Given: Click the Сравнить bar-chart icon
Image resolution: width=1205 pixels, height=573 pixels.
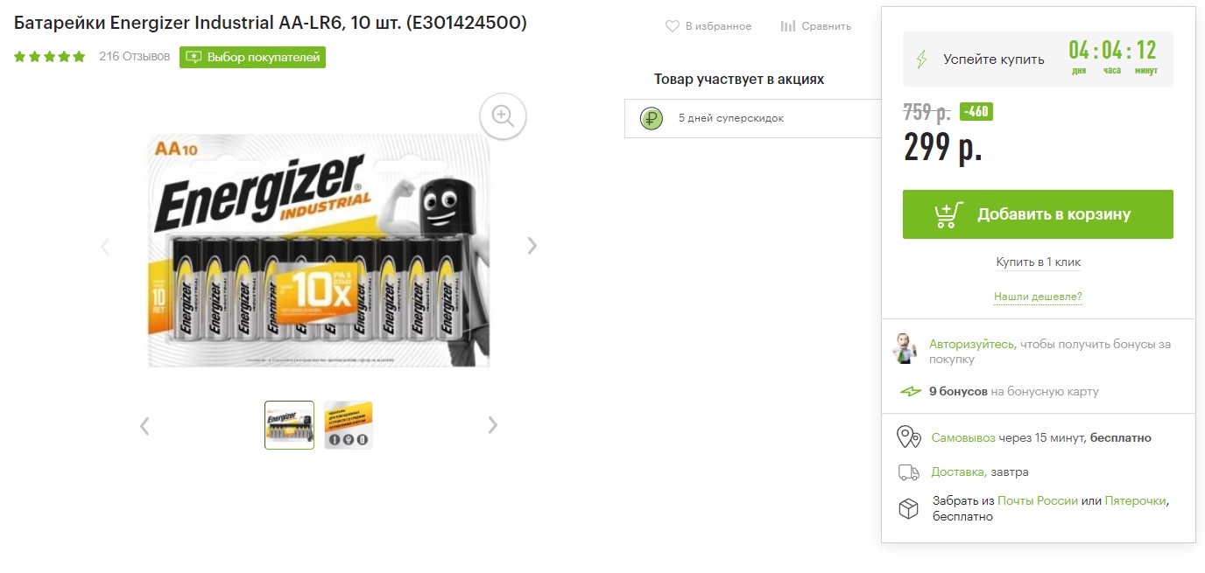Looking at the screenshot, I should click(x=788, y=26).
